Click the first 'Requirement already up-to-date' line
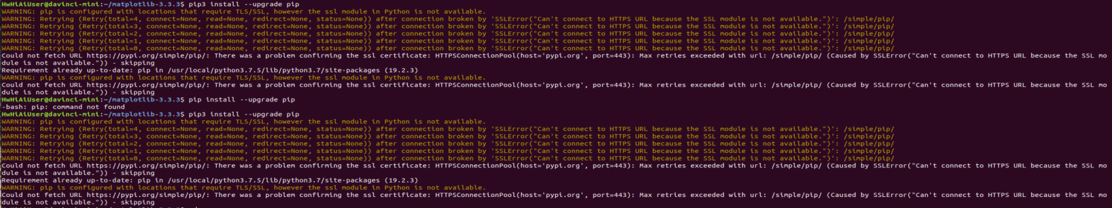The width and height of the screenshot is (1112, 208). [210, 70]
